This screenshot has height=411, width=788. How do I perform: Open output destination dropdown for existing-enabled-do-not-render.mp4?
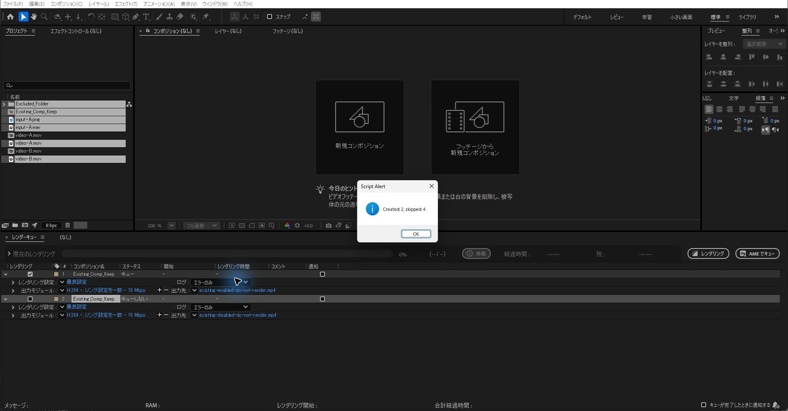click(x=194, y=290)
